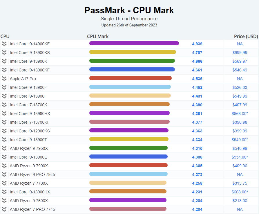Click the $540.99 price link
Viewport: 259px width, 214px height.
[240, 148]
